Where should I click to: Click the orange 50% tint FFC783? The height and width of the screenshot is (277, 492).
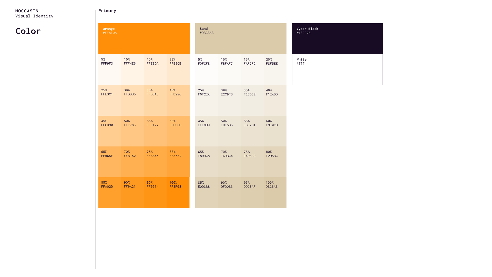[132, 131]
